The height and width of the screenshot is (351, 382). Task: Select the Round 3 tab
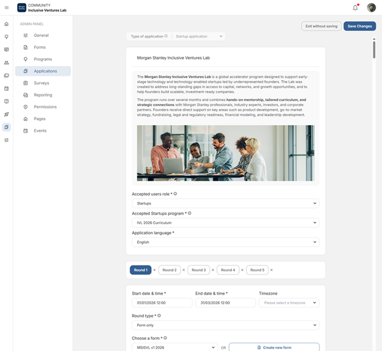199,270
